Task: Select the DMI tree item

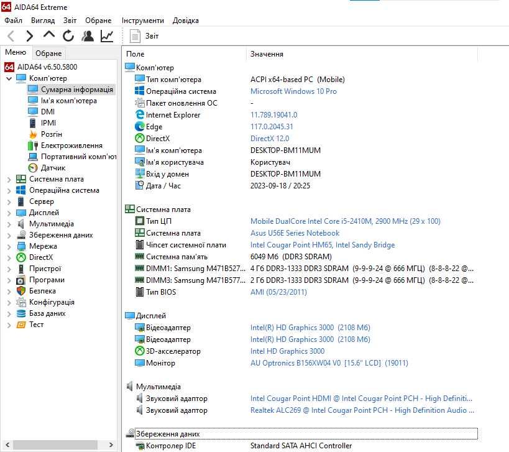Action: point(47,112)
